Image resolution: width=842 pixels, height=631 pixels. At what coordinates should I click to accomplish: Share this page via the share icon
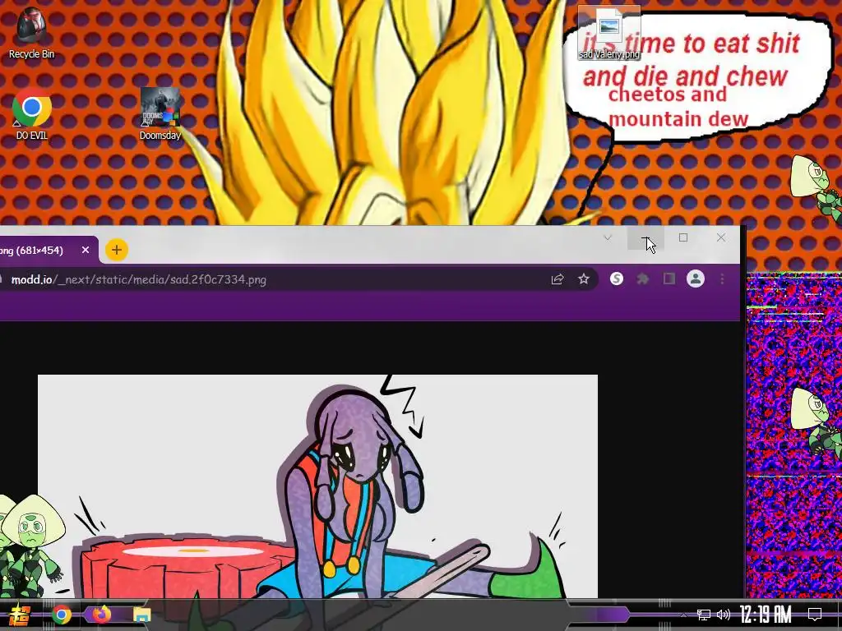tap(557, 279)
